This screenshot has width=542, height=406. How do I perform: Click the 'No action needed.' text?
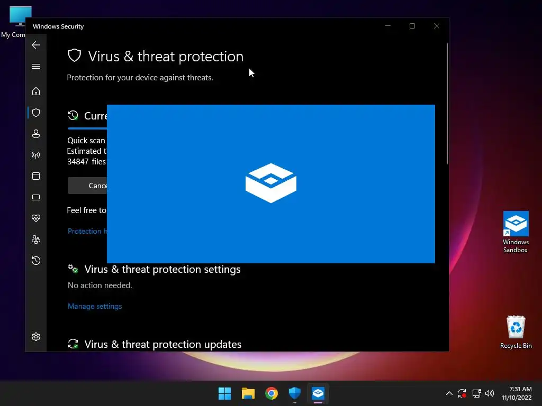[100, 285]
